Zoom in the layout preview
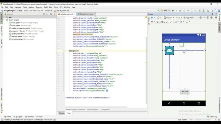 pyautogui.click(x=208, y=18)
